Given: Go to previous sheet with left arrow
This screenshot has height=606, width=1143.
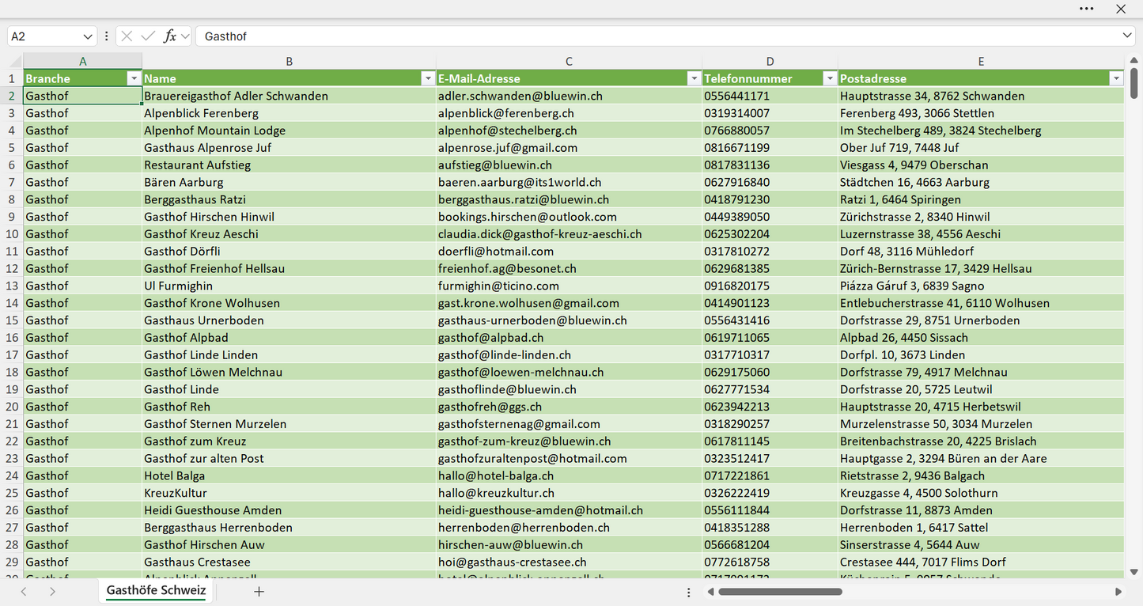Looking at the screenshot, I should point(24,591).
